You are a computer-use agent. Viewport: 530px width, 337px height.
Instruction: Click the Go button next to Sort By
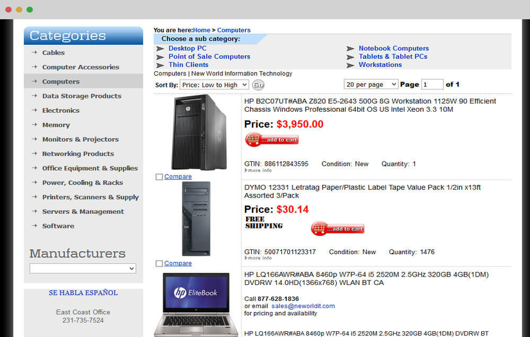click(259, 85)
